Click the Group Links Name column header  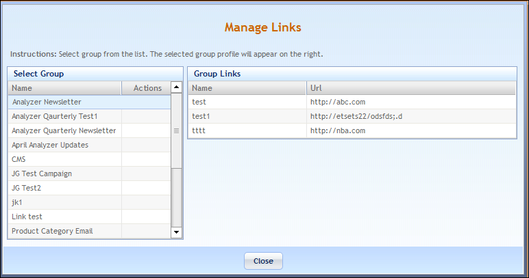(247, 88)
